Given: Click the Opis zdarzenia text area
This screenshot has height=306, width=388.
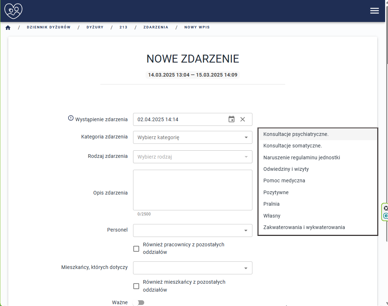Looking at the screenshot, I should click(x=192, y=190).
